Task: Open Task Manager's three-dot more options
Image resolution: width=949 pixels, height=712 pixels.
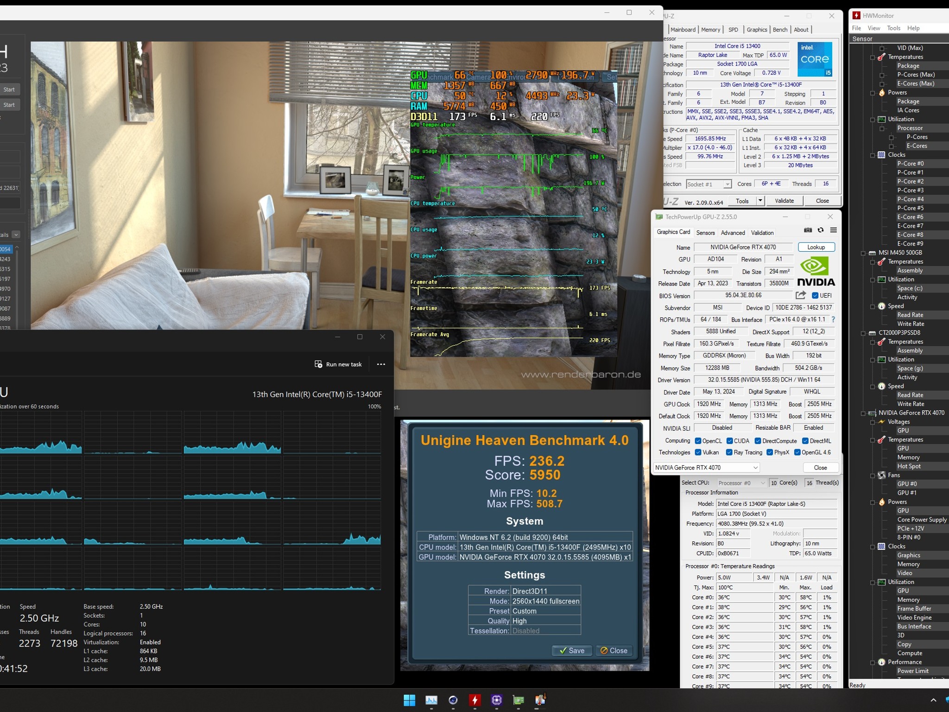Action: pyautogui.click(x=381, y=364)
